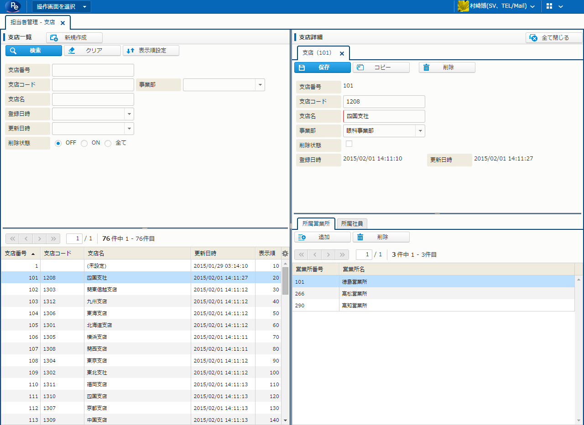The width and height of the screenshot is (584, 425).
Task: Click the branch list vertical scrollbar thumb
Action: 285,280
